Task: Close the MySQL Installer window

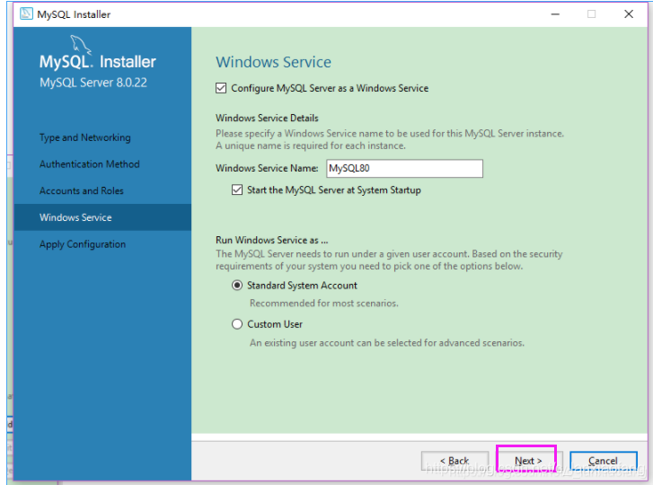Action: [629, 14]
